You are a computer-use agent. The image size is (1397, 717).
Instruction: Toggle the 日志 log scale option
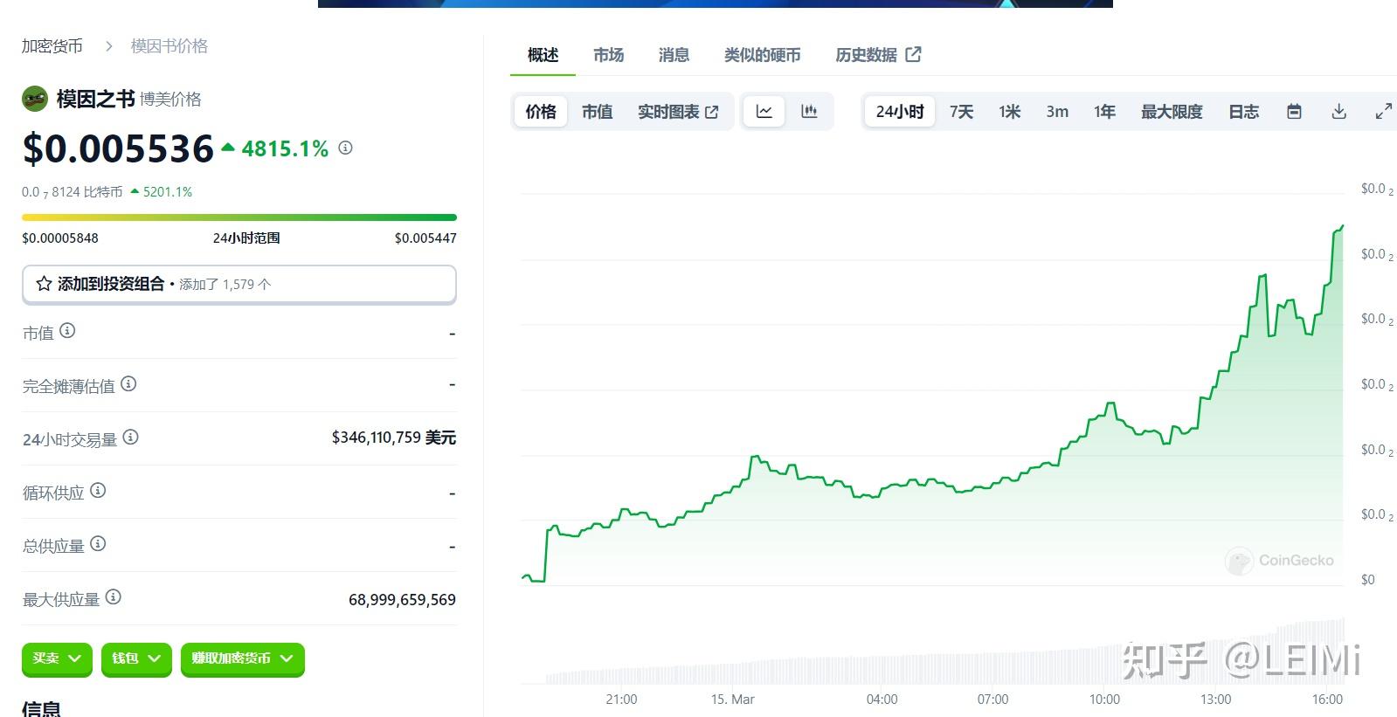[1244, 112]
